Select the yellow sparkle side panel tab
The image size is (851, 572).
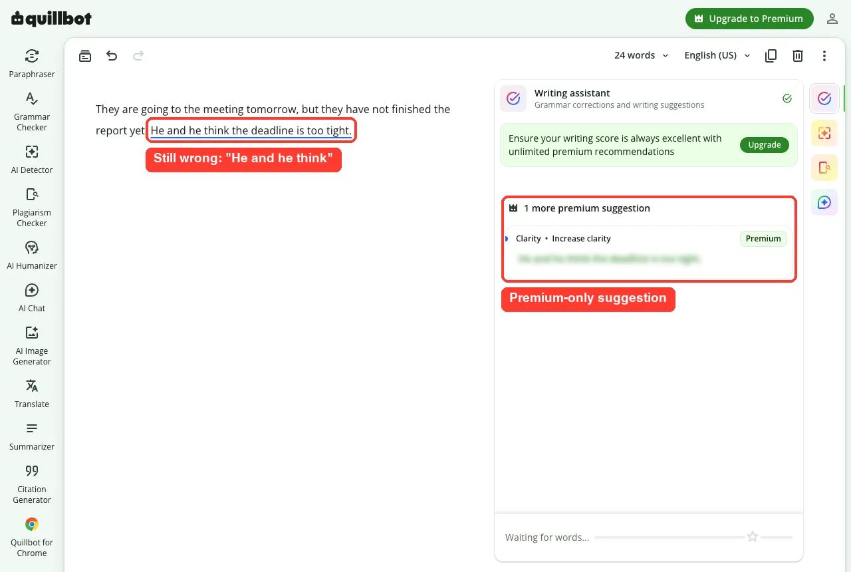tap(824, 133)
